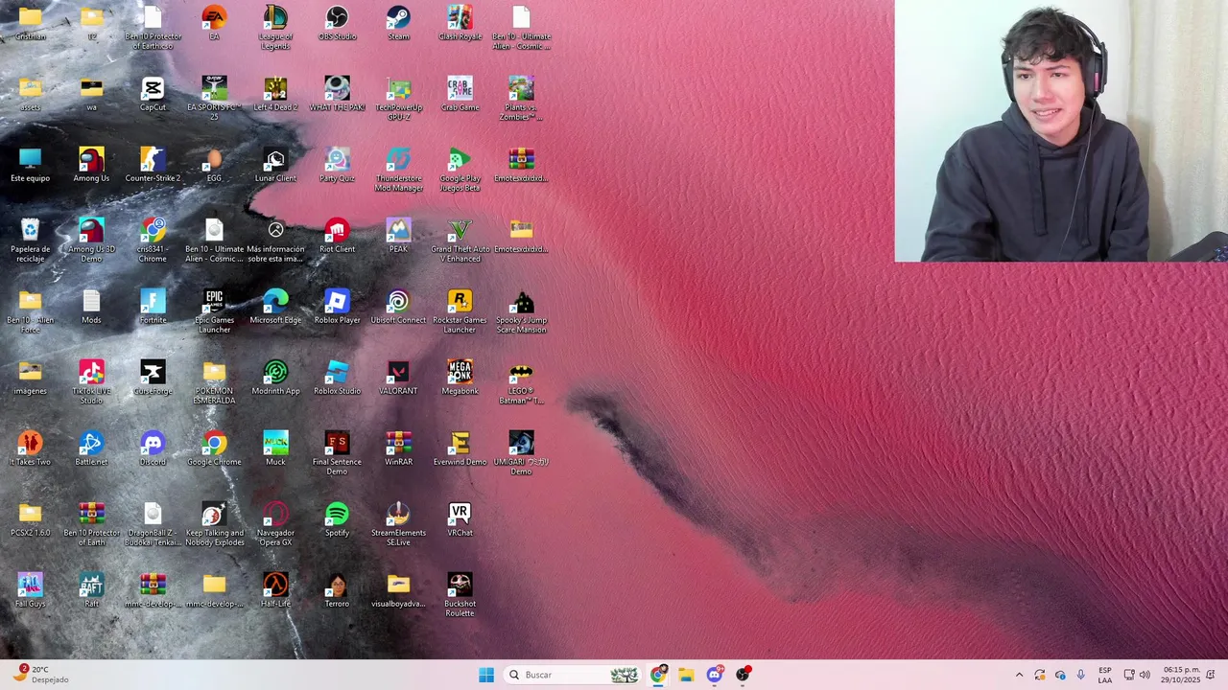The height and width of the screenshot is (690, 1228).
Task: Open the EA app desktop shortcut
Action: coord(214,23)
